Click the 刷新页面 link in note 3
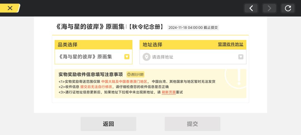301x135 pixels. (169, 92)
